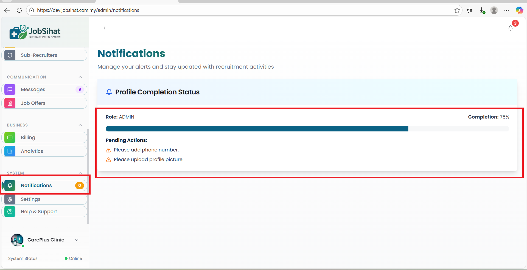Click the notification bell icon in header
The image size is (527, 270).
[x=510, y=28]
